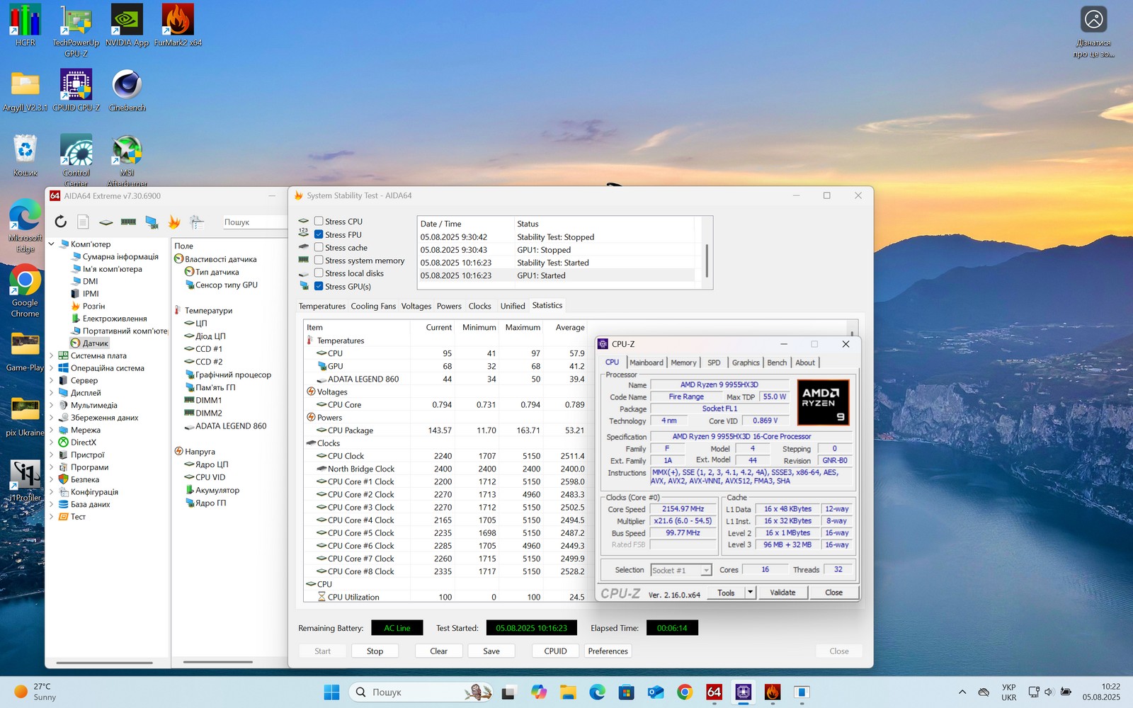Click the Save button in stability test
Viewport: 1133px width, 708px height.
491,651
